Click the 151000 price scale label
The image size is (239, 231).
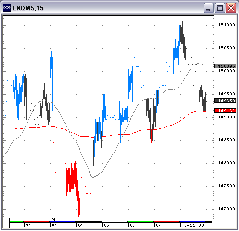(226, 25)
